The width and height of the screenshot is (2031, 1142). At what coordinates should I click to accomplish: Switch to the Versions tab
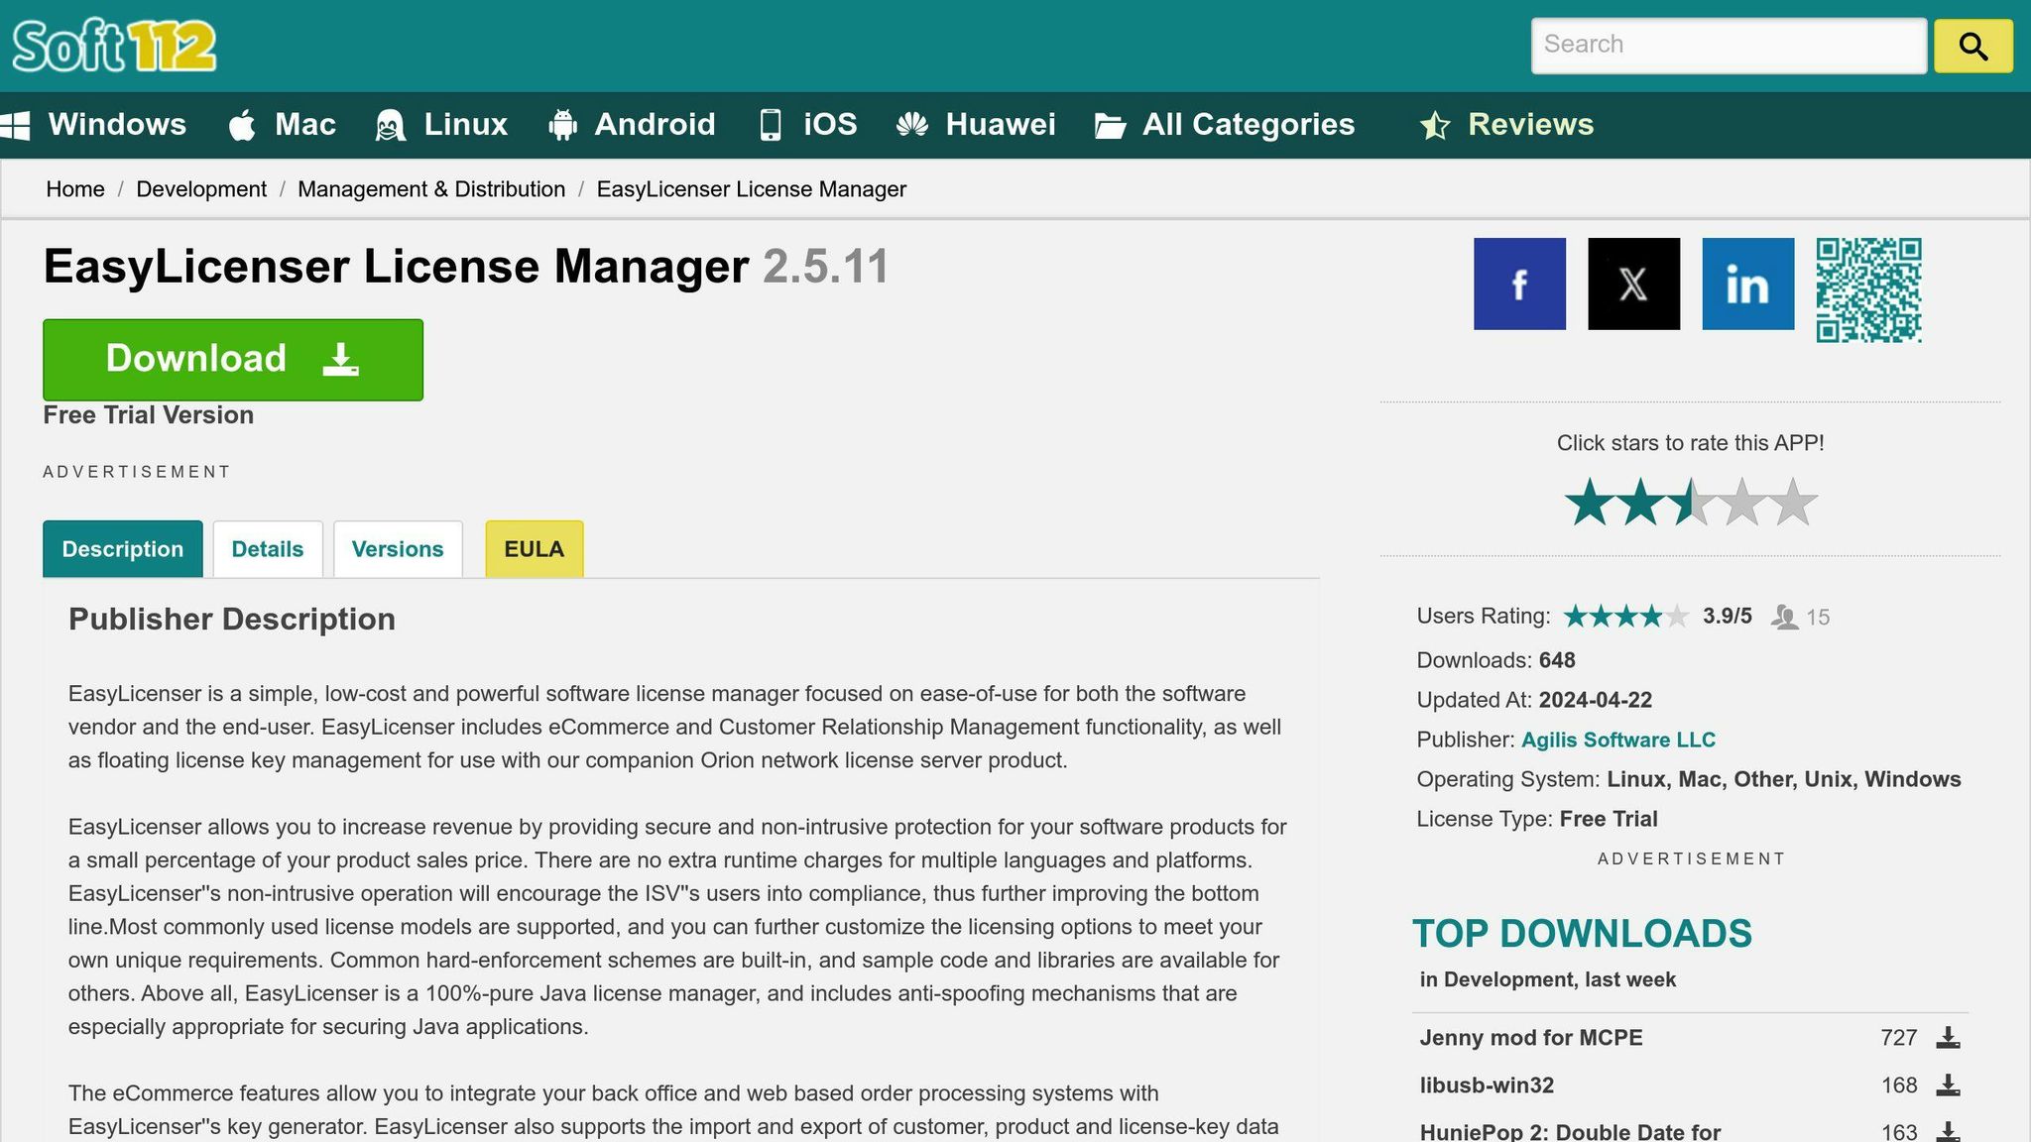398,549
